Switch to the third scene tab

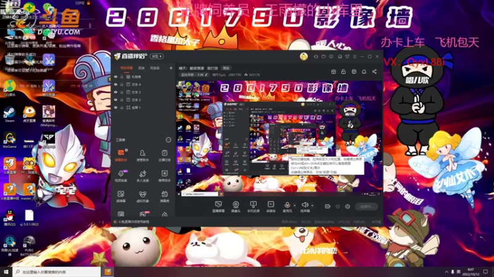coord(154,68)
